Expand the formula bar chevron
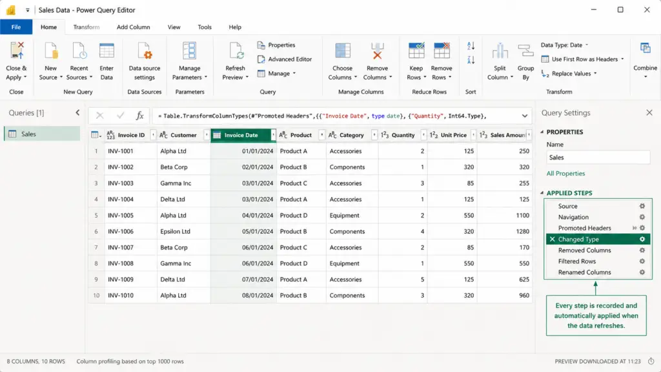The image size is (661, 372). 524,116
